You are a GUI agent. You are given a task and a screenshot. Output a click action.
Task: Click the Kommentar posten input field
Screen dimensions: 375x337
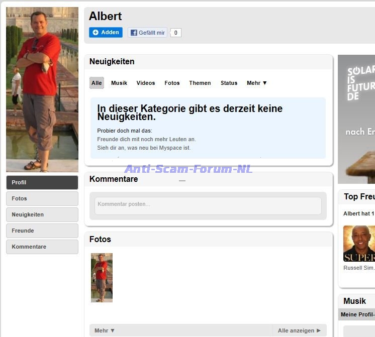click(208, 205)
